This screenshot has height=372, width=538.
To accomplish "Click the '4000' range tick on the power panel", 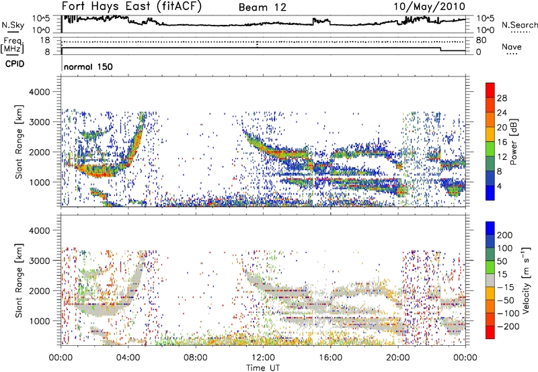I will [x=39, y=92].
